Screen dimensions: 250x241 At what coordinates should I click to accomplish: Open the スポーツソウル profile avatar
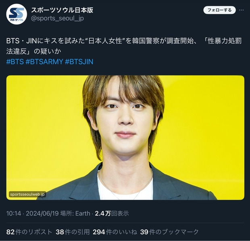click(17, 14)
